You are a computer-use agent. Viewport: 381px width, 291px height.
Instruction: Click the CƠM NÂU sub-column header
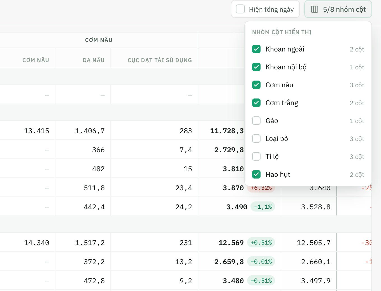pos(36,60)
